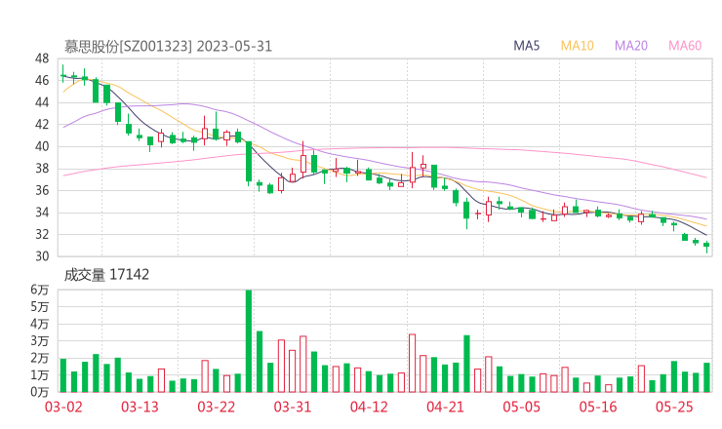
Task: Click the MA5 legend label
Action: [526, 46]
